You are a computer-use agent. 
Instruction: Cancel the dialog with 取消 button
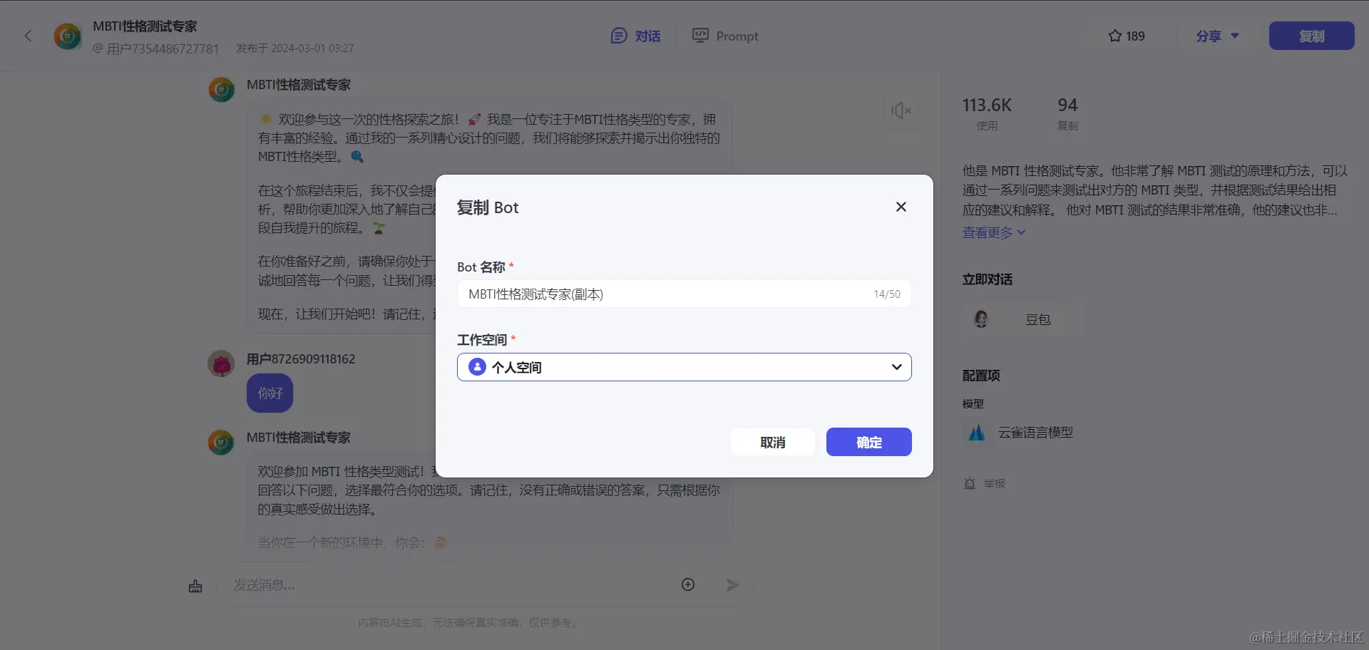pyautogui.click(x=772, y=442)
